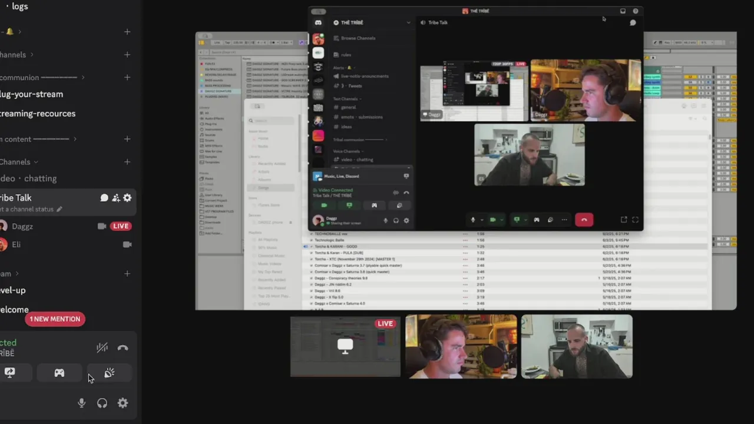
Task: Click the plus beside the Voice Channels category
Action: point(127,162)
